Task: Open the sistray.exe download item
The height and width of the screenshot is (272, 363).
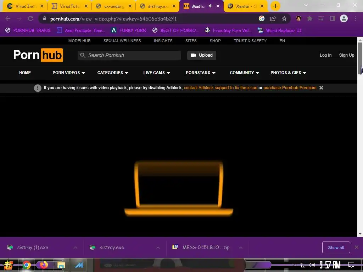Action: [112, 248]
